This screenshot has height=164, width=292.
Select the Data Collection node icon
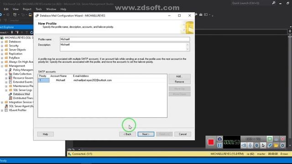[x=10, y=74]
